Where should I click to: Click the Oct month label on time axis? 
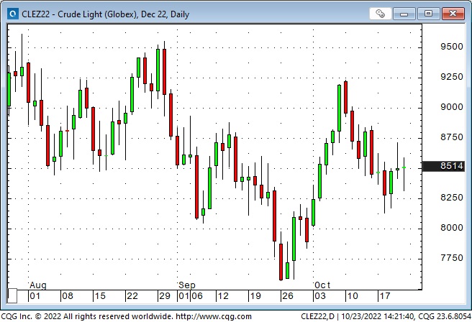(322, 285)
